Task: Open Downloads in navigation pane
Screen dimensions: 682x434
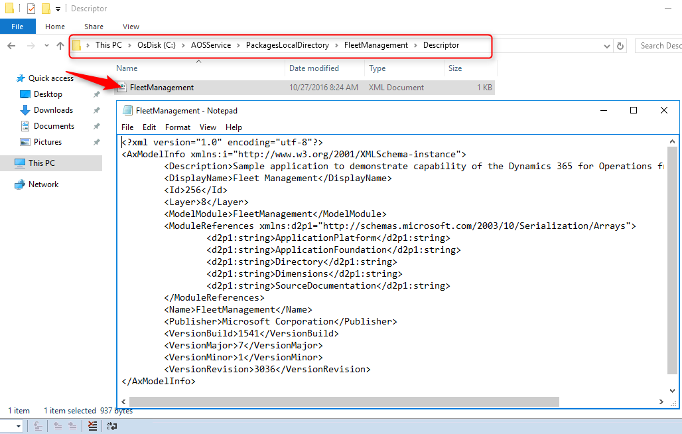Action: 54,110
